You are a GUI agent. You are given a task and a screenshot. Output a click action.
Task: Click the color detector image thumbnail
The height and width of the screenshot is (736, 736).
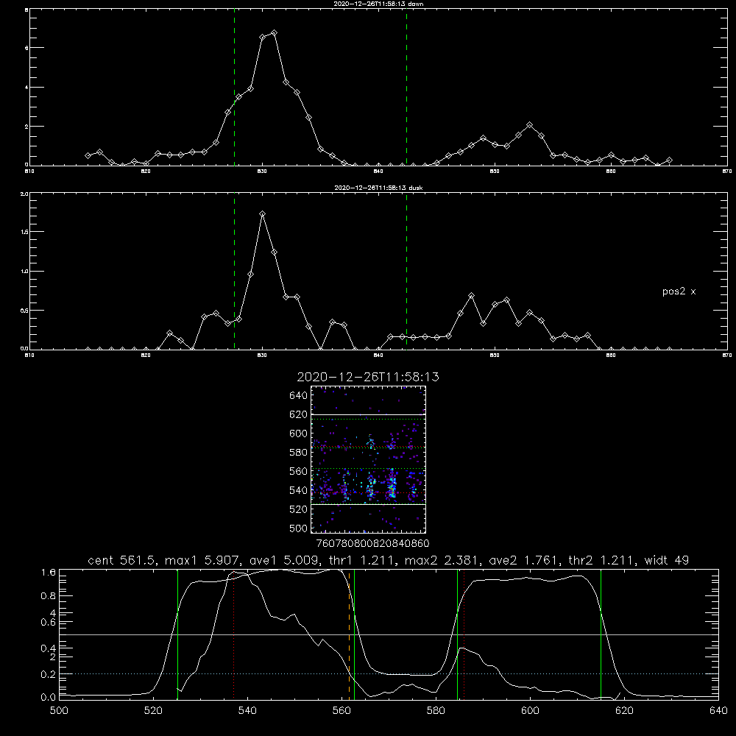(x=368, y=459)
